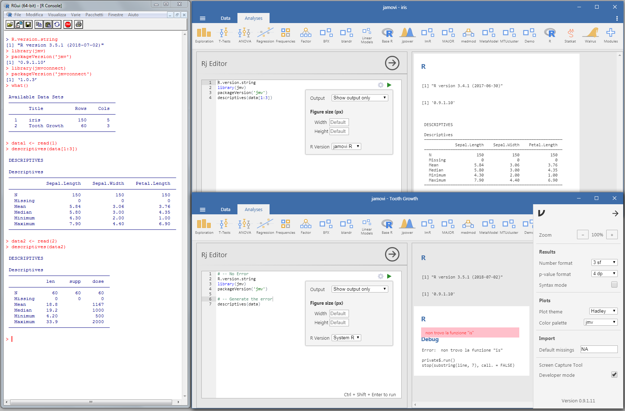625x411 pixels.
Task: Select Analyses tab in Tooth Growth window
Action: (254, 210)
